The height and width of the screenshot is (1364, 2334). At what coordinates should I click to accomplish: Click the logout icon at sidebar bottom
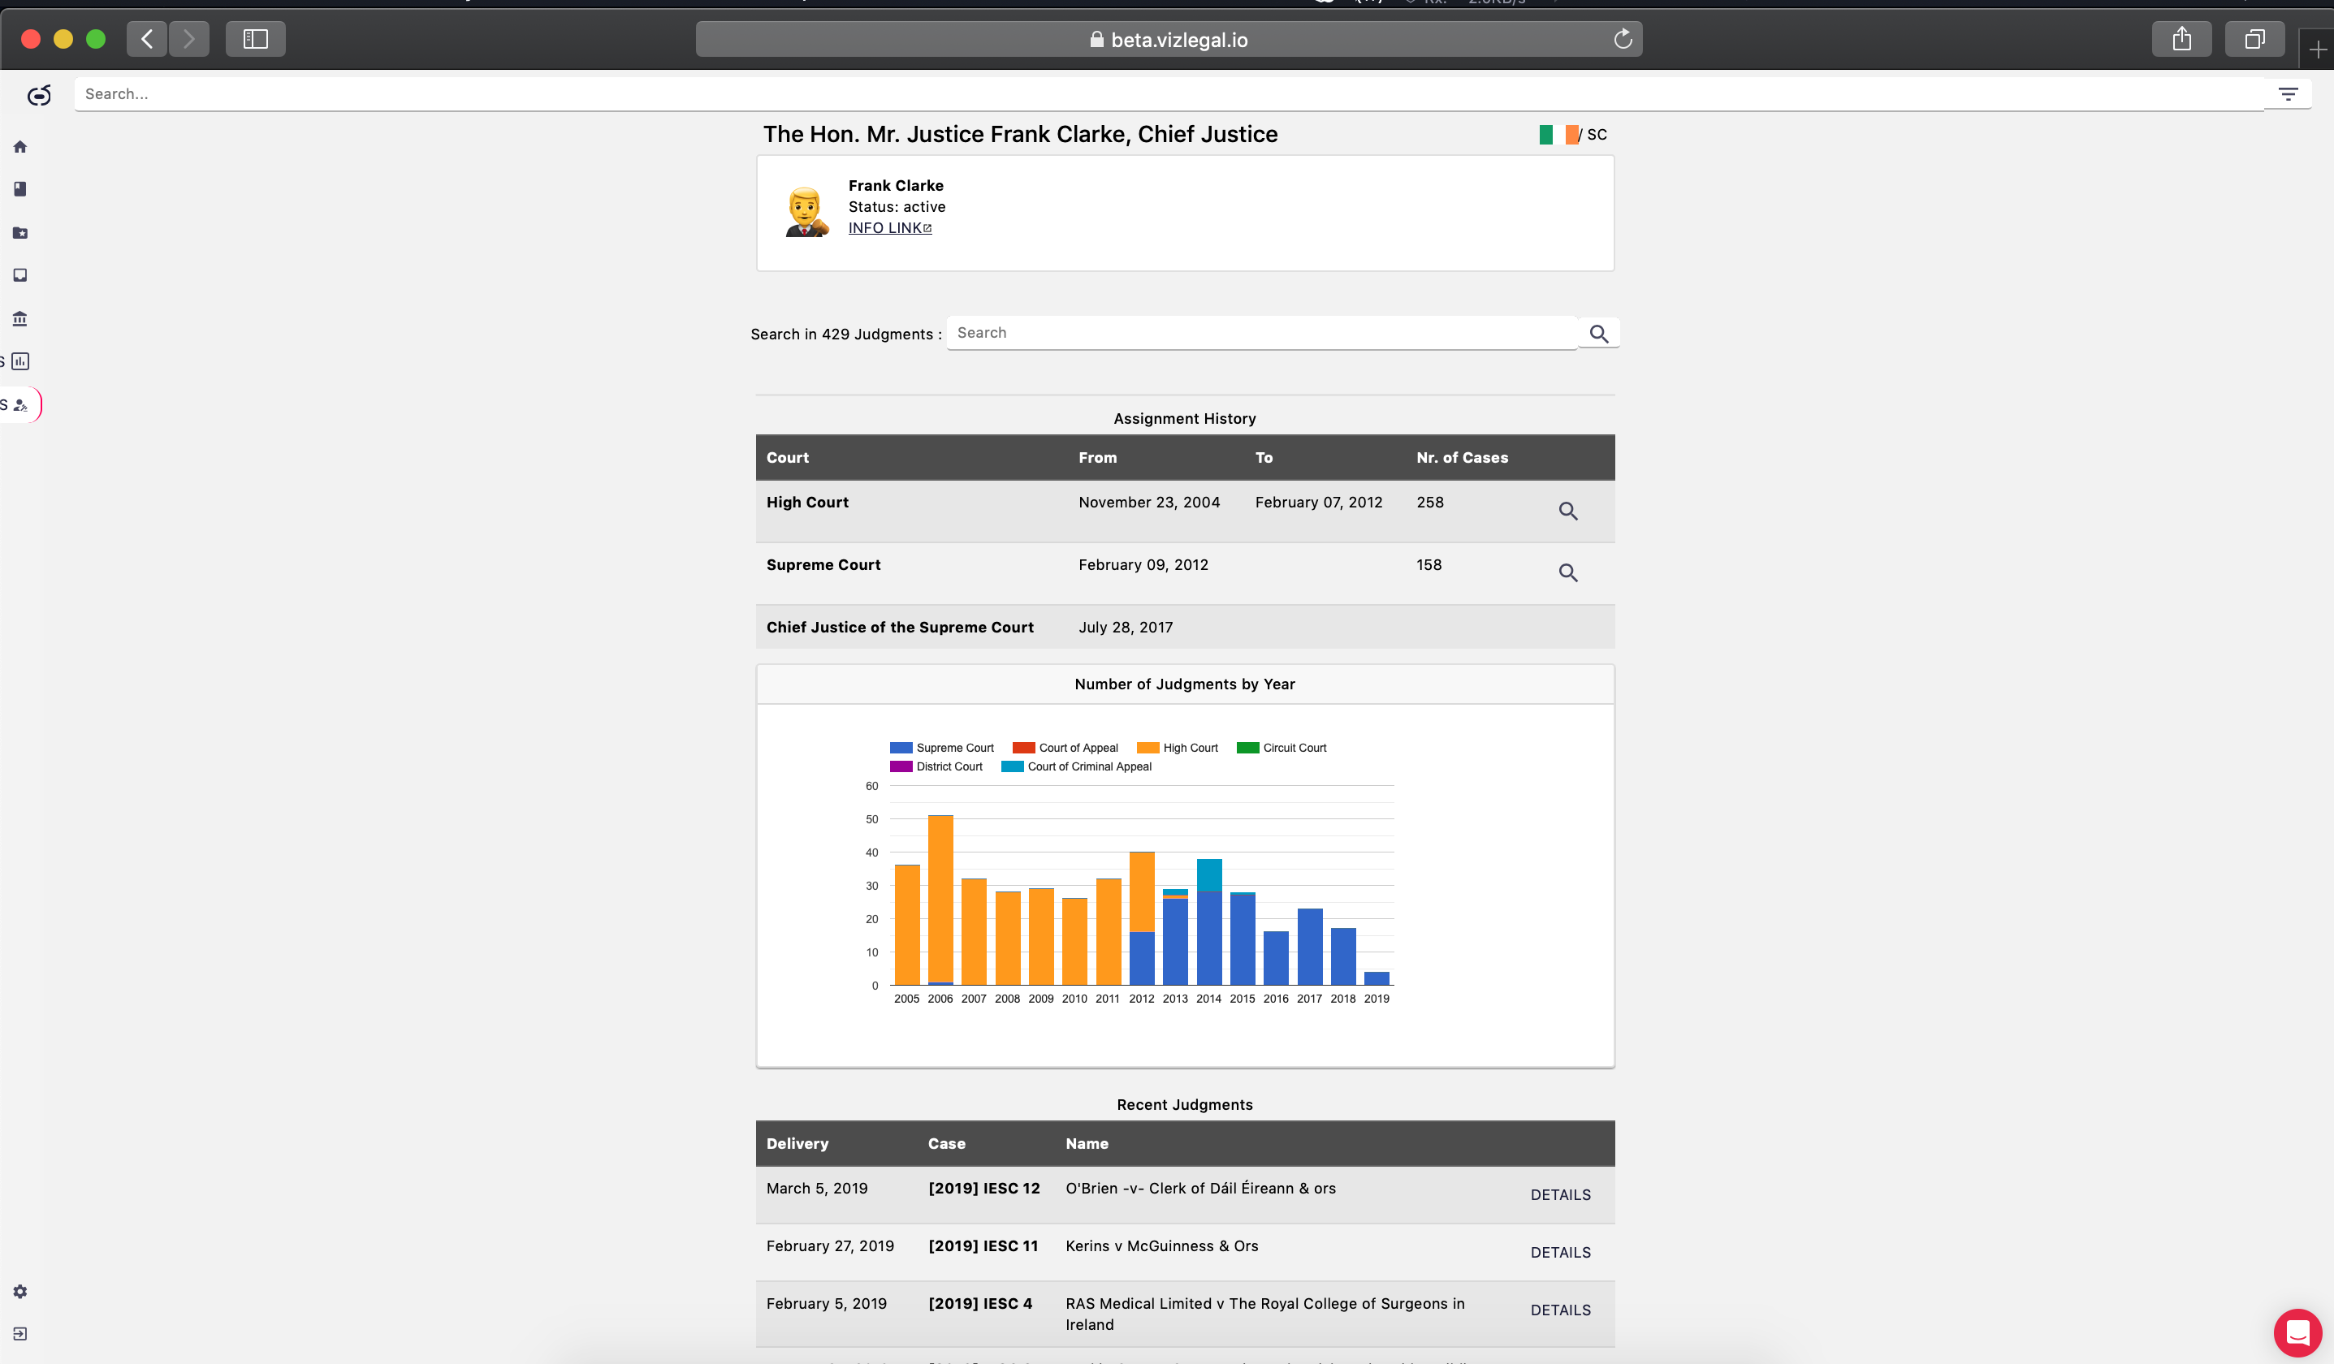click(x=20, y=1333)
